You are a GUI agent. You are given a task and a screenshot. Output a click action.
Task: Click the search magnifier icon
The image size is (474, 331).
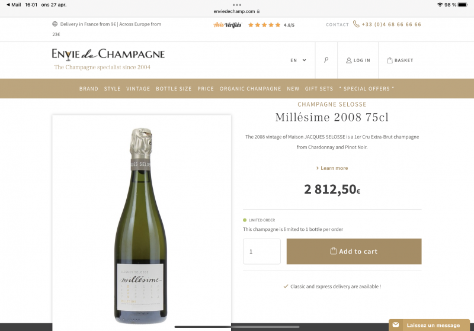[x=326, y=60]
